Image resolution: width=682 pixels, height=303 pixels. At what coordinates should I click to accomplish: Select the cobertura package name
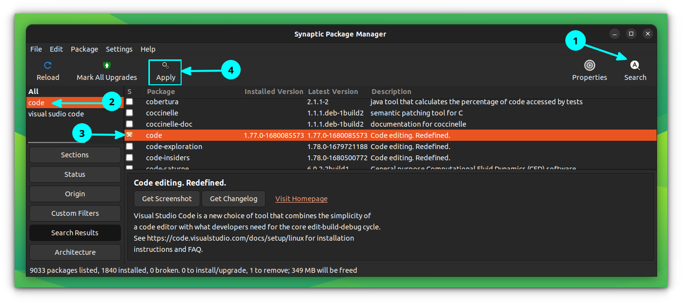[162, 102]
